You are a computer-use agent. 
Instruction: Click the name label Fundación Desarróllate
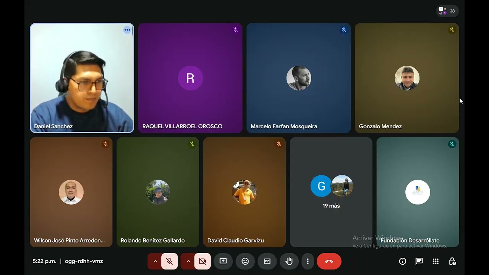point(410,241)
